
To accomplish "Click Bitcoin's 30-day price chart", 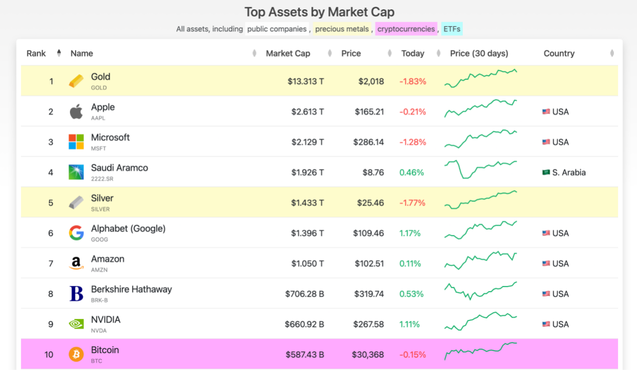I will 481,351.
